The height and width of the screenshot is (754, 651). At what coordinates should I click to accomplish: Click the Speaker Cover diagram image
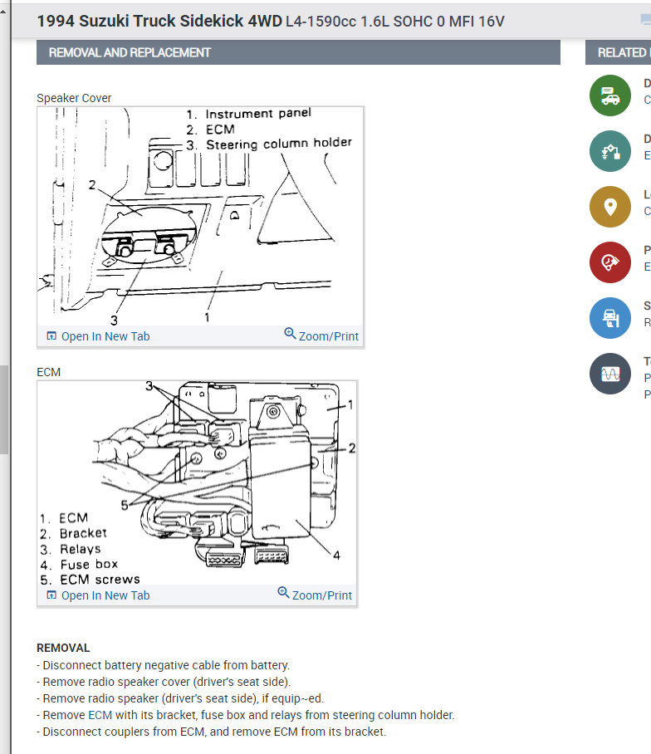click(x=200, y=217)
